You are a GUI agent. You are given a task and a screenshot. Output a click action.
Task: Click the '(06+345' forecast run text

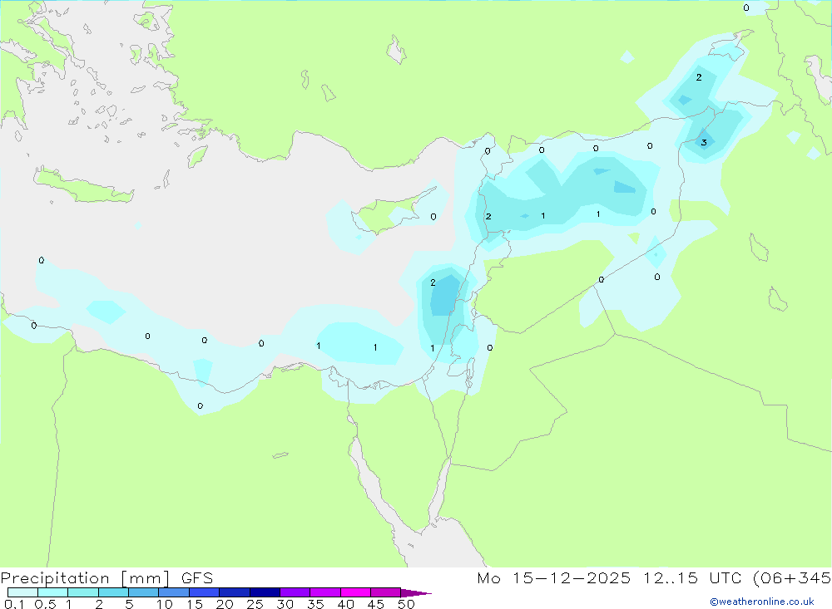(x=792, y=577)
